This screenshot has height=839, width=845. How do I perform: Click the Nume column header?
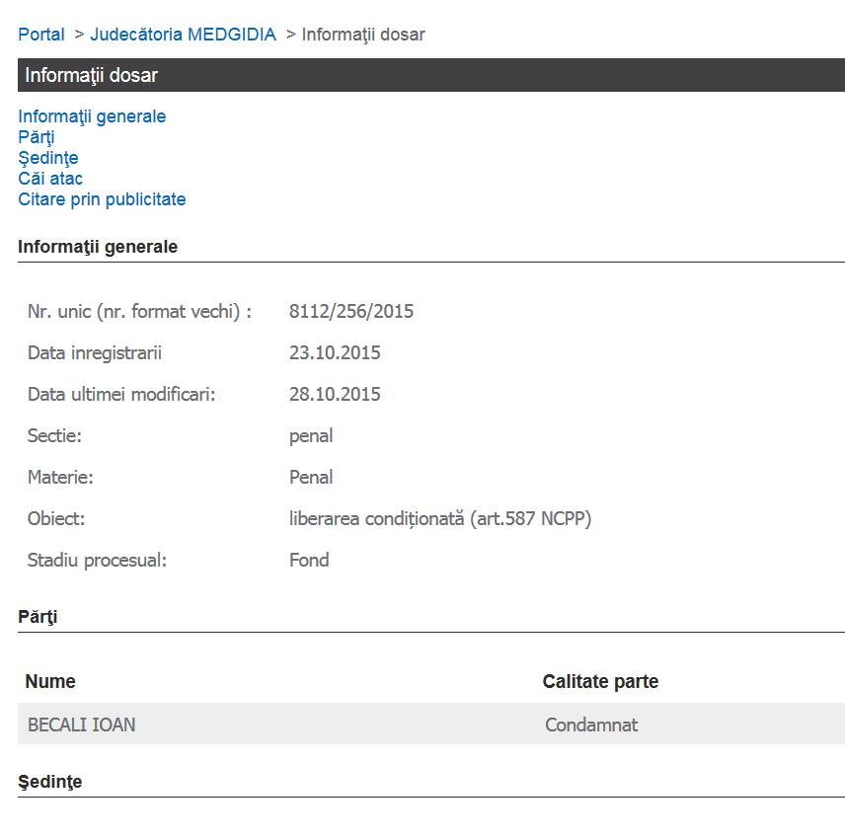[50, 682]
